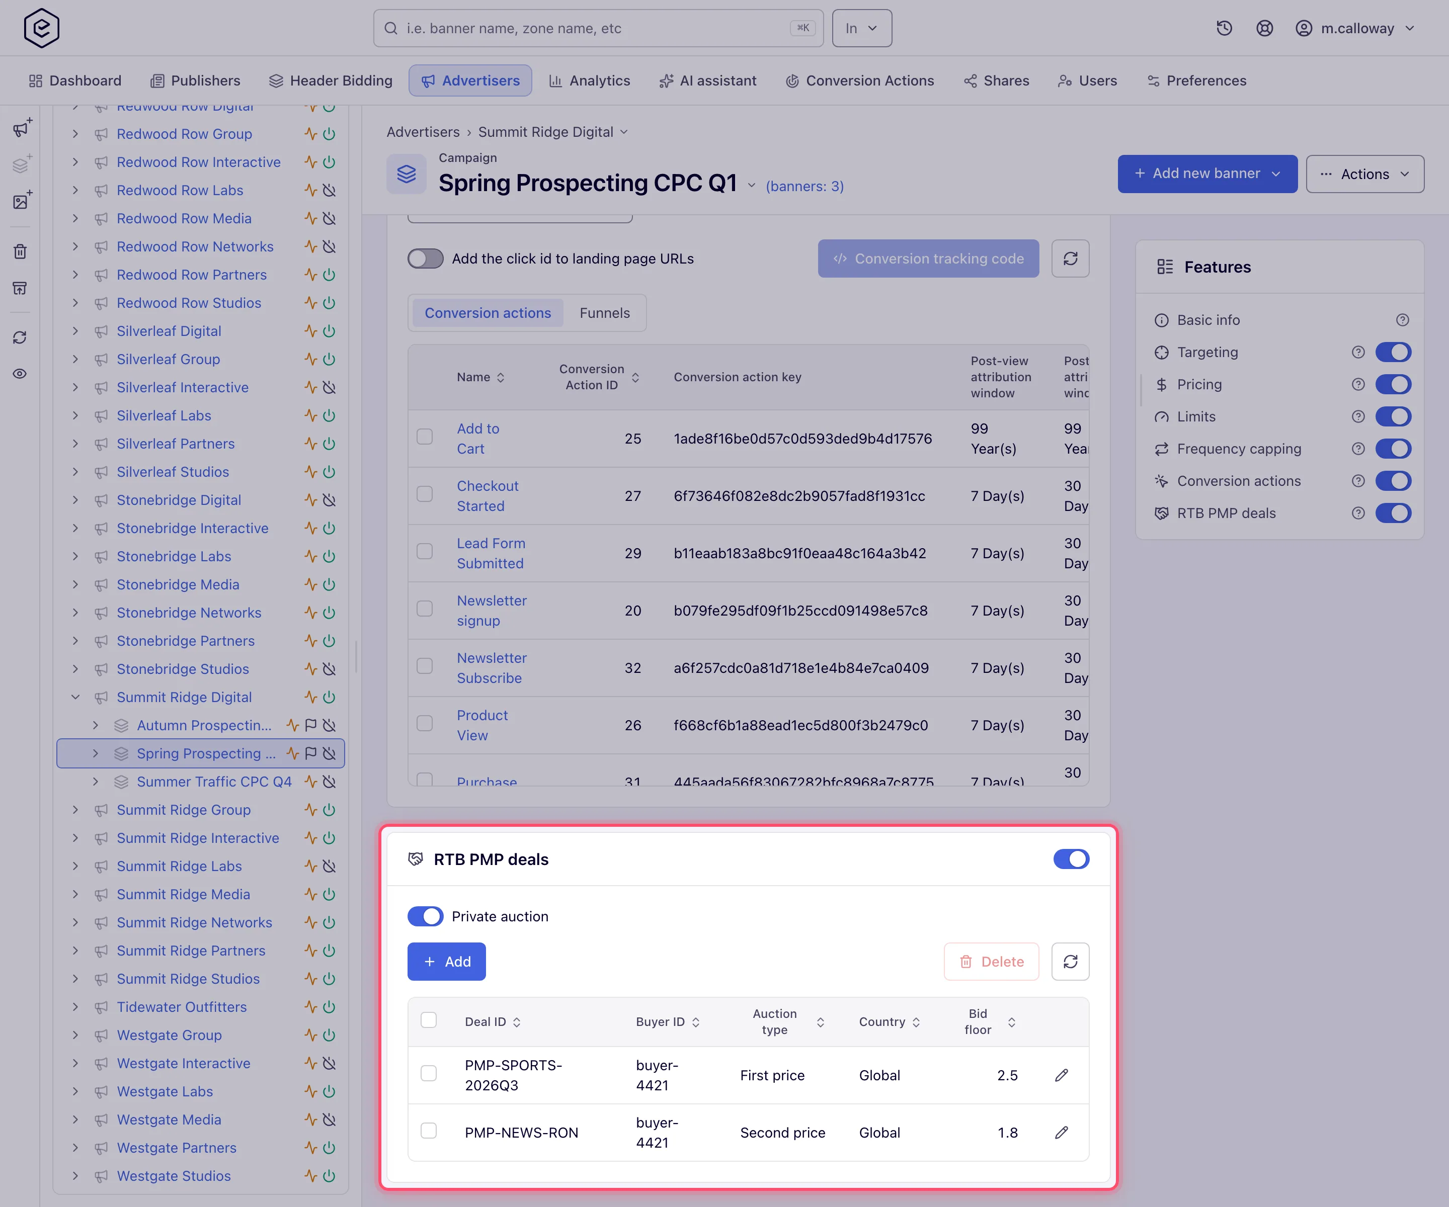
Task: Toggle Add the click id to landing page URLs
Action: [x=425, y=258]
